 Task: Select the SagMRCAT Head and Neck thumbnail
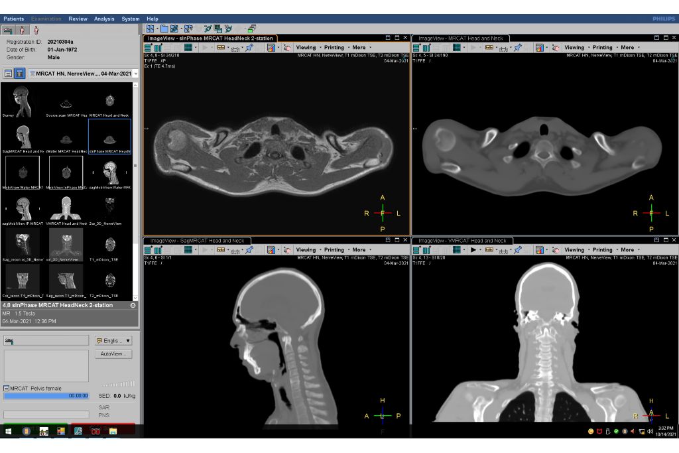coord(23,138)
